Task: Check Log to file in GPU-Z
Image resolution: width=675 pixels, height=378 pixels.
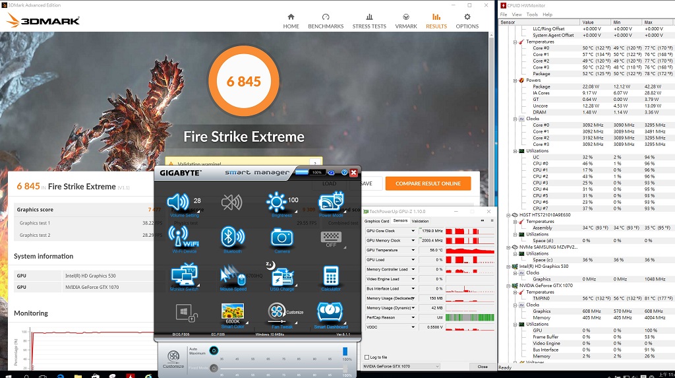Action: point(367,358)
